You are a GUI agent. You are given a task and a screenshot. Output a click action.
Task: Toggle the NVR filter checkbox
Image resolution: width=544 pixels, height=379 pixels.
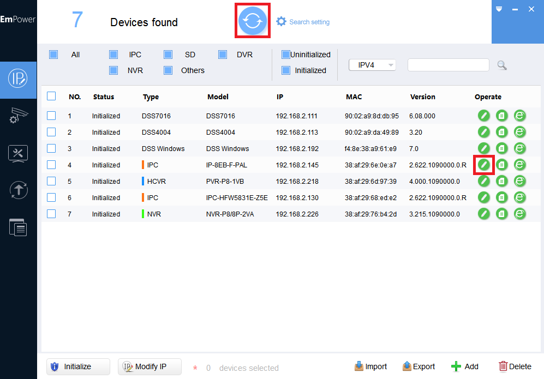tap(113, 70)
